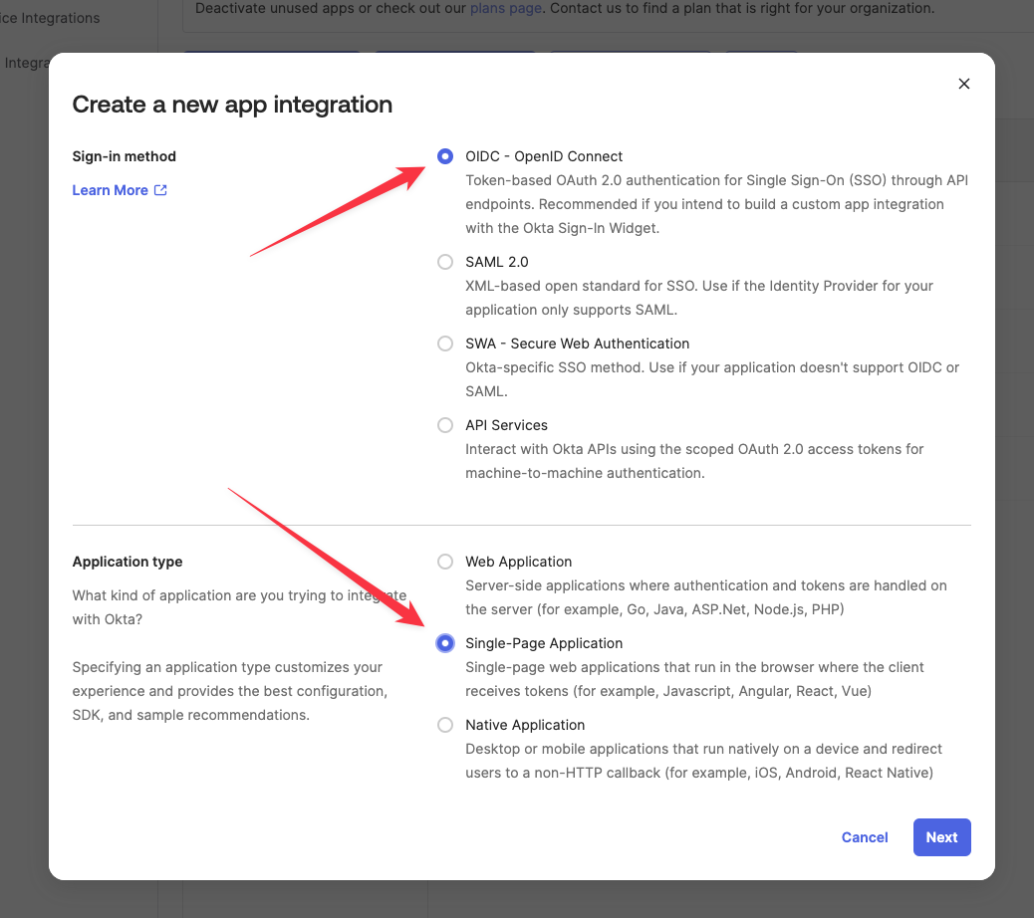Select the Web Application radio button

tap(445, 562)
